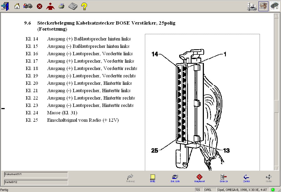This screenshot has width=281, height=192.
Task: Click the Notiz button
Action: pos(152,178)
